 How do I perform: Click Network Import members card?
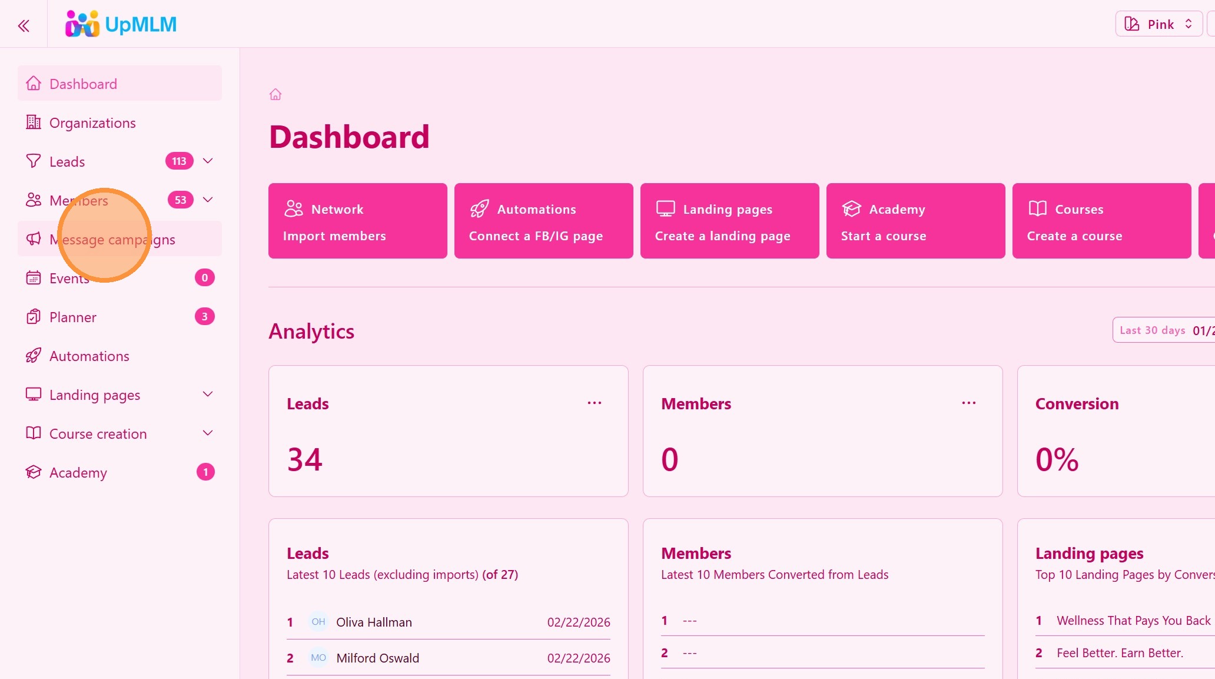(357, 221)
